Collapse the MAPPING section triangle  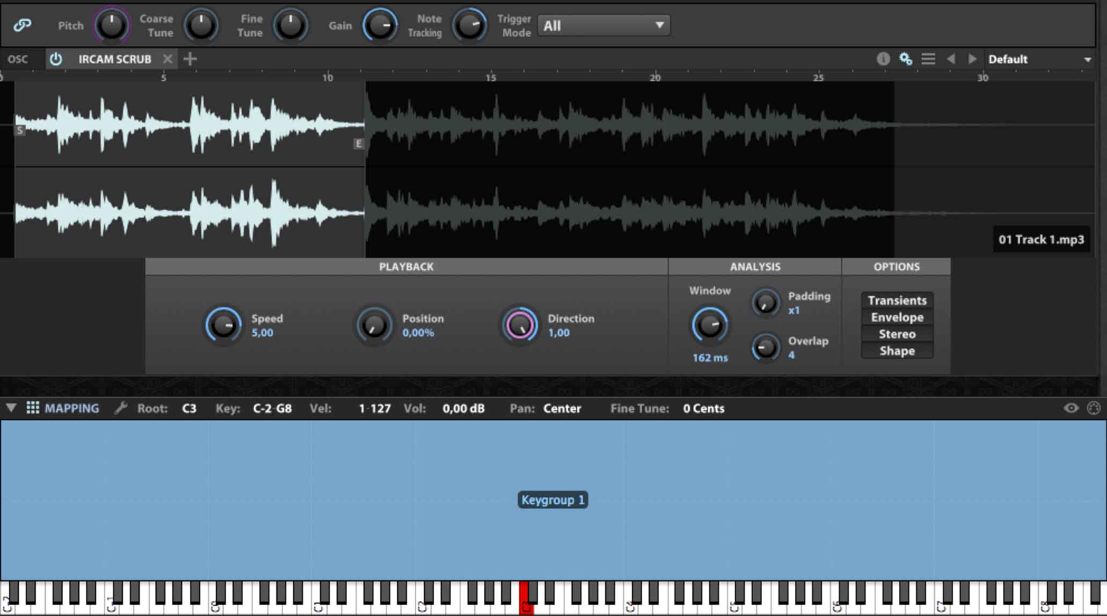pyautogui.click(x=11, y=408)
